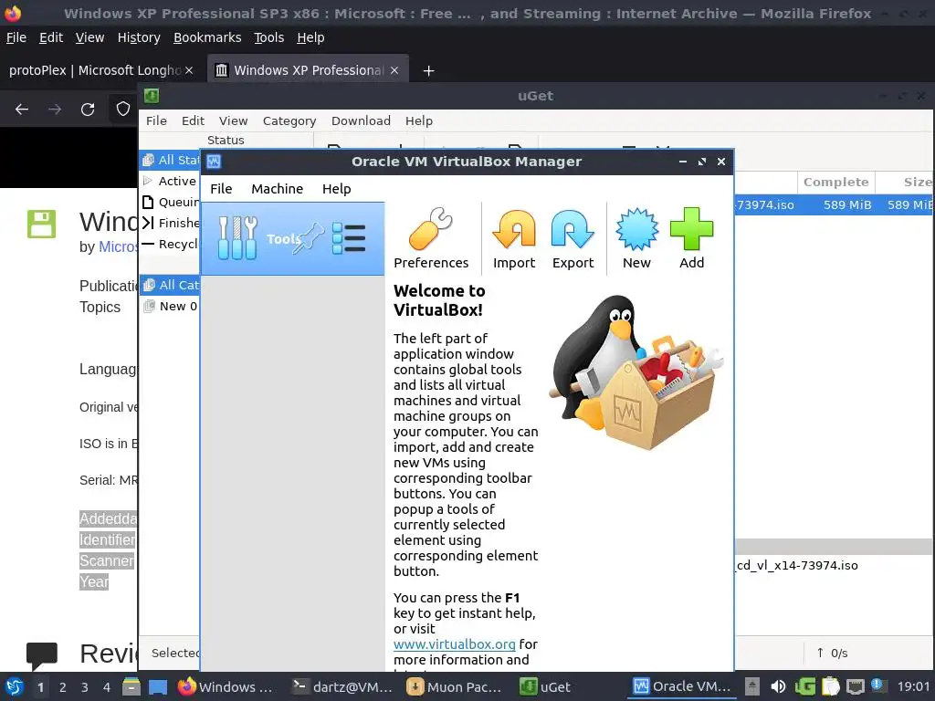Switch to Windows XP Professional tab
This screenshot has width=935, height=701.
(308, 70)
